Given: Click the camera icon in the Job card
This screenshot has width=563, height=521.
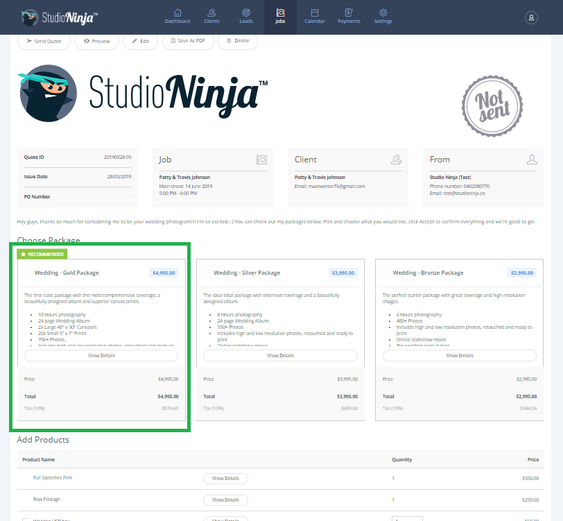Looking at the screenshot, I should (x=261, y=159).
